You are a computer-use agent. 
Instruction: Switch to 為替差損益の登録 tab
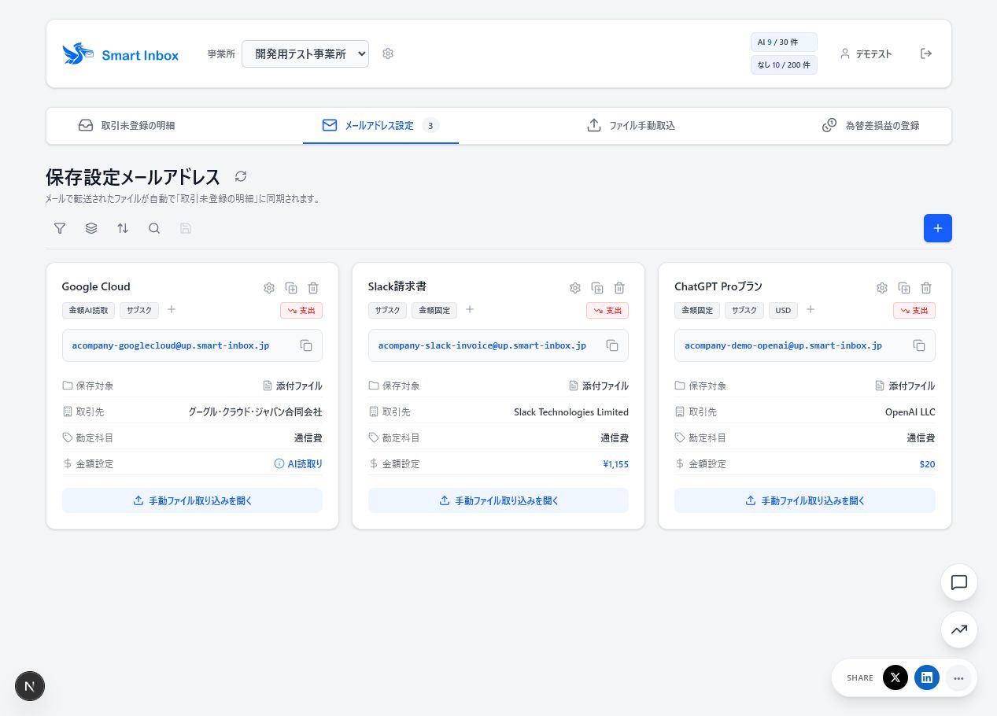tap(871, 125)
